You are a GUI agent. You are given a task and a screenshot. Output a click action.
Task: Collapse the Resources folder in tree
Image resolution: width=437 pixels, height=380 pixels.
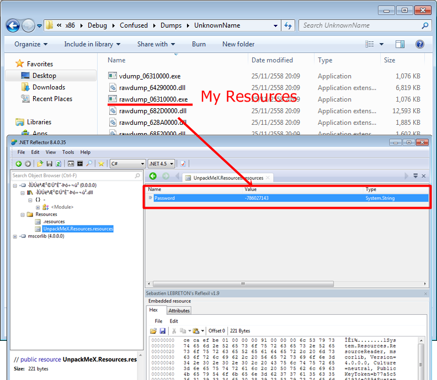(x=23, y=214)
